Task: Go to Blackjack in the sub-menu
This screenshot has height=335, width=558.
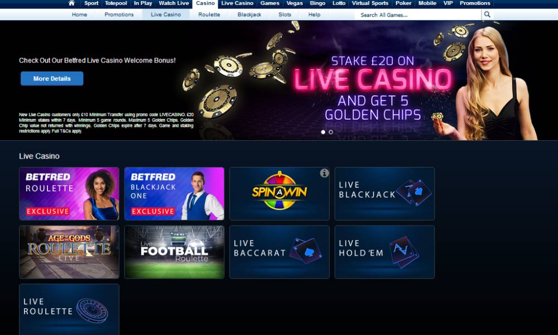Action: tap(249, 15)
